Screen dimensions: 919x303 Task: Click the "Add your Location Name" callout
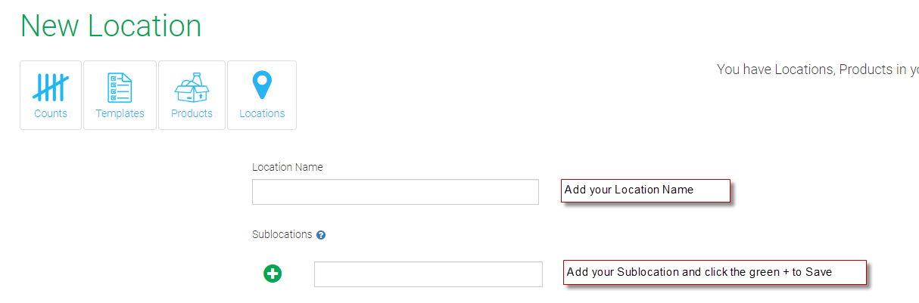645,190
